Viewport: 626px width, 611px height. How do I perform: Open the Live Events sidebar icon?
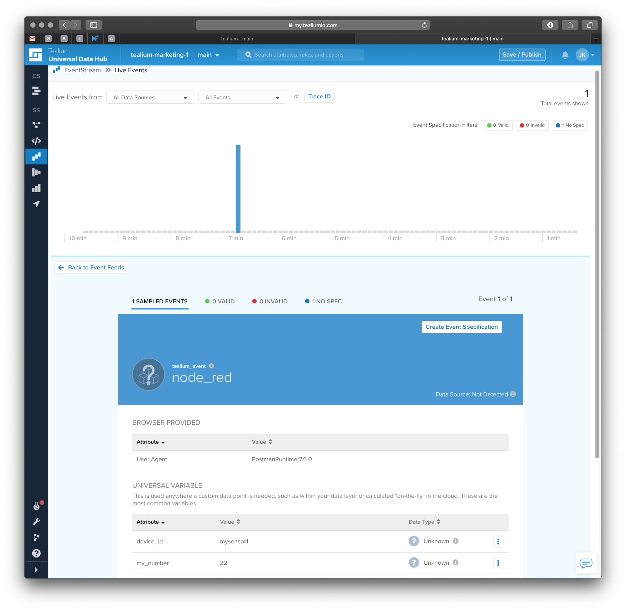[36, 157]
